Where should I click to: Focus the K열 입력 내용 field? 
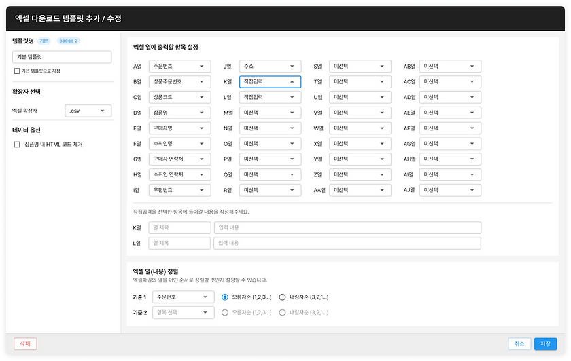[348, 227]
